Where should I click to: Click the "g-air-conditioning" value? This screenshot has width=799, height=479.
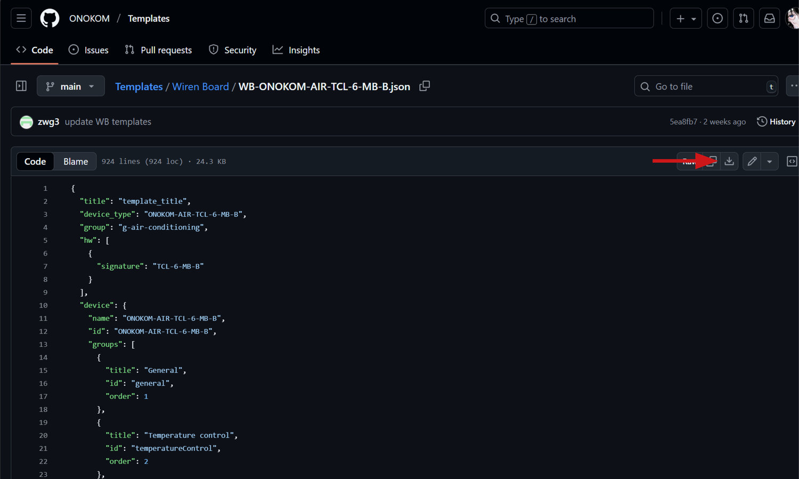pyautogui.click(x=161, y=228)
